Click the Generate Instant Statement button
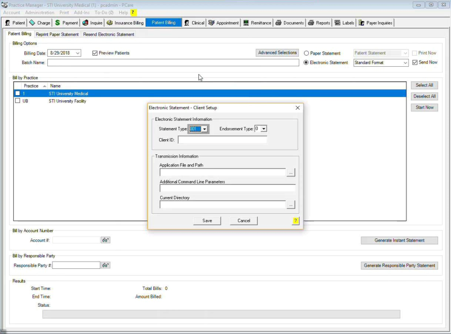 [x=399, y=240]
